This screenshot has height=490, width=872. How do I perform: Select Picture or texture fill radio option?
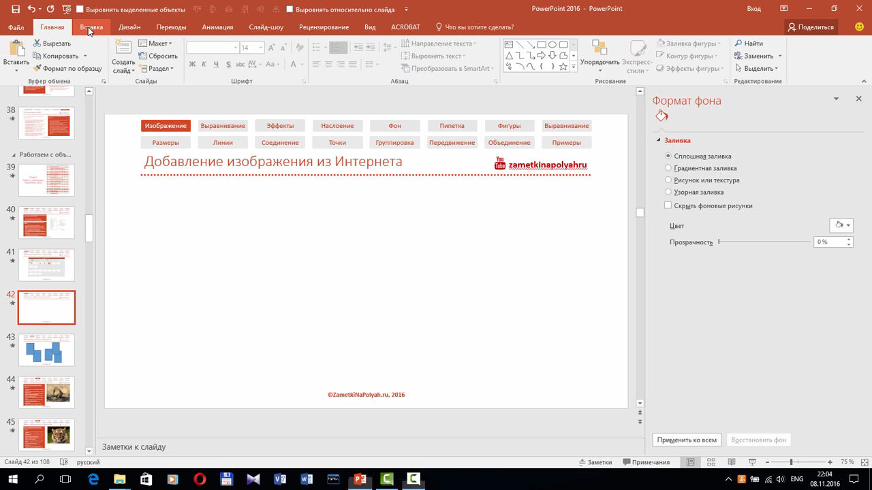(x=668, y=180)
